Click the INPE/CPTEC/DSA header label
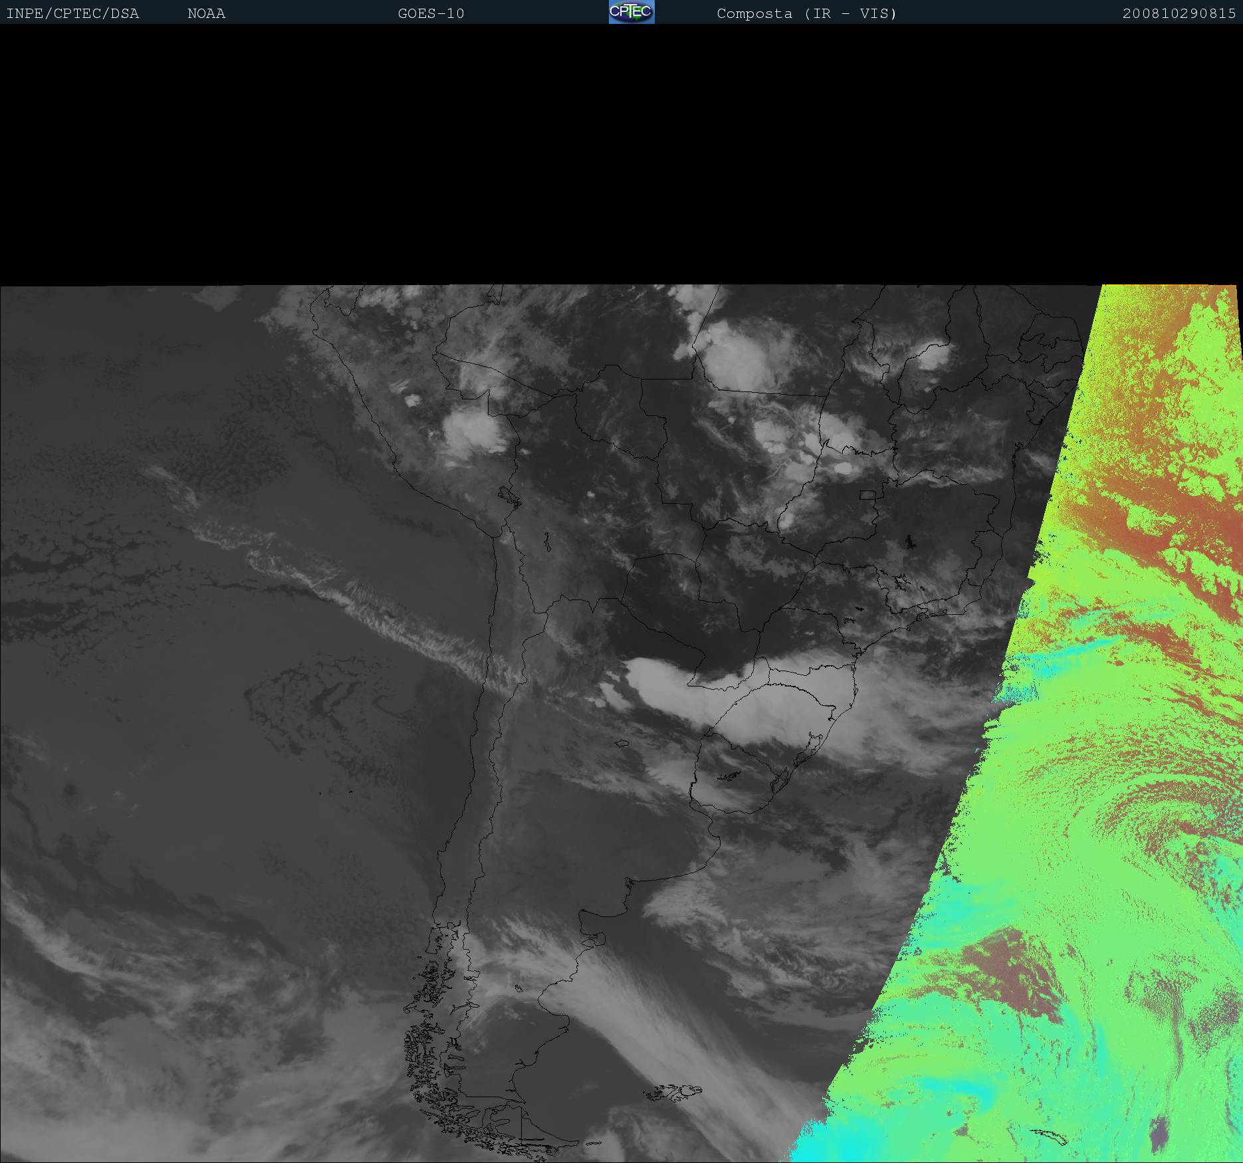 72,14
